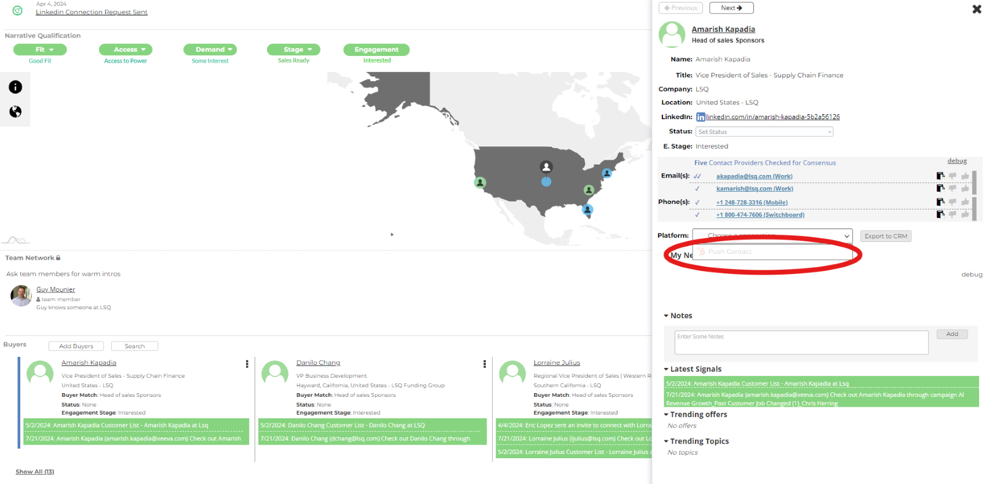Thumbs down the kamarish@lsq.com email
The image size is (984, 484).
(x=953, y=189)
